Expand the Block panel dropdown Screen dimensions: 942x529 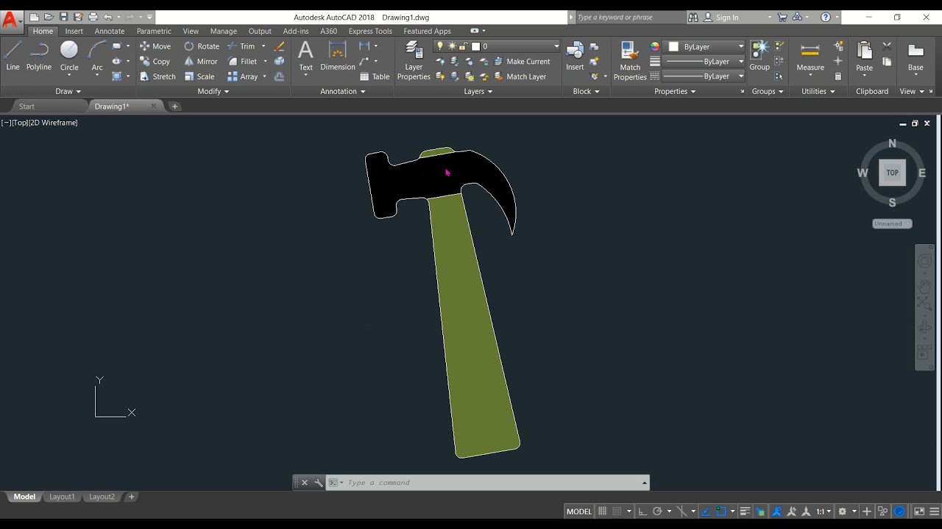[x=587, y=91]
